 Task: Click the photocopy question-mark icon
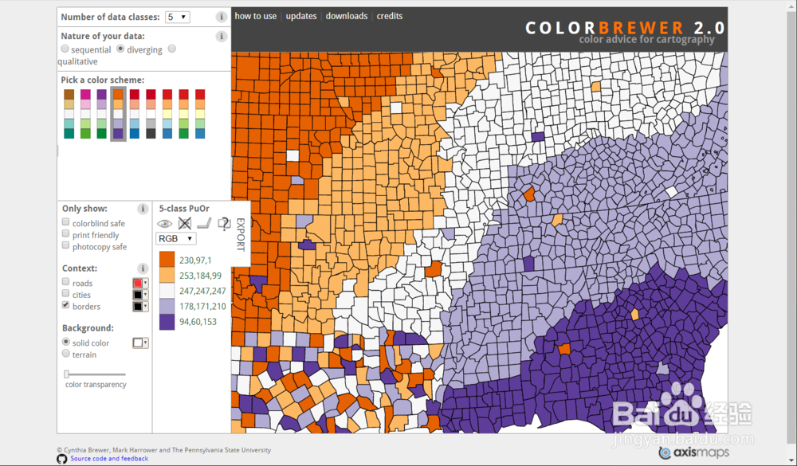point(224,223)
